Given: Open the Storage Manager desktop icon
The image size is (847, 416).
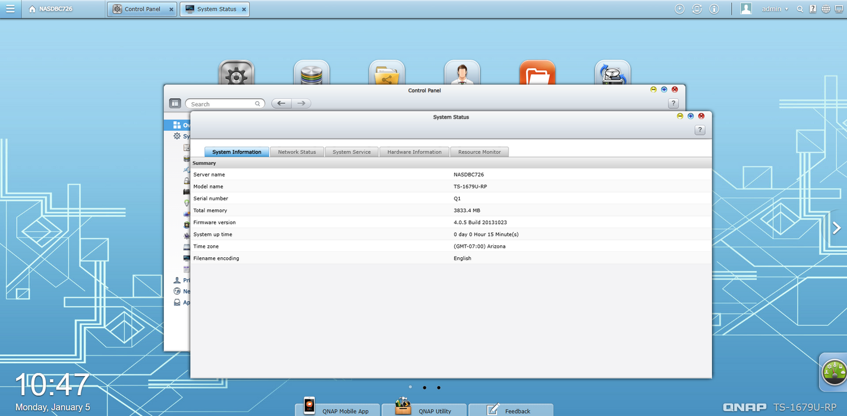Looking at the screenshot, I should point(312,71).
